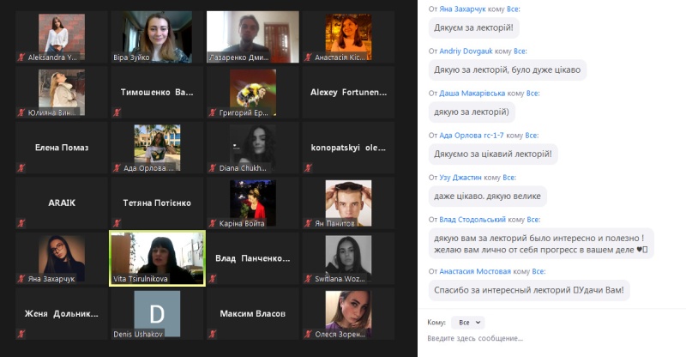Select Denis Ushakov avatar tile
Viewport: 686px width, 357px height.
(157, 313)
